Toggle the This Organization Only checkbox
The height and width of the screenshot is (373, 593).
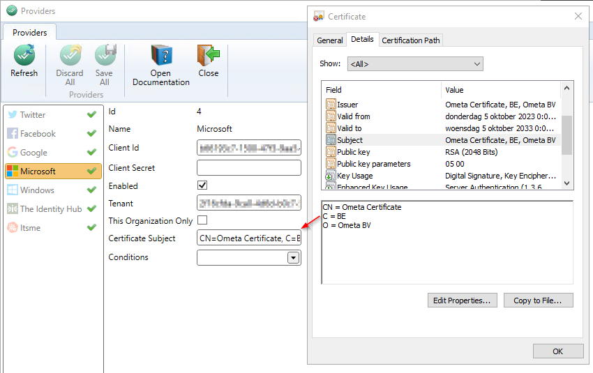(202, 220)
